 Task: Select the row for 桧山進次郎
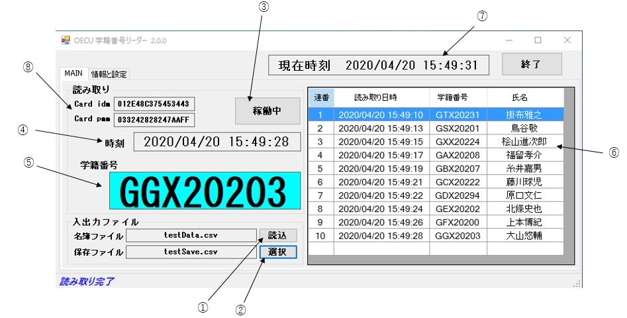[434, 142]
